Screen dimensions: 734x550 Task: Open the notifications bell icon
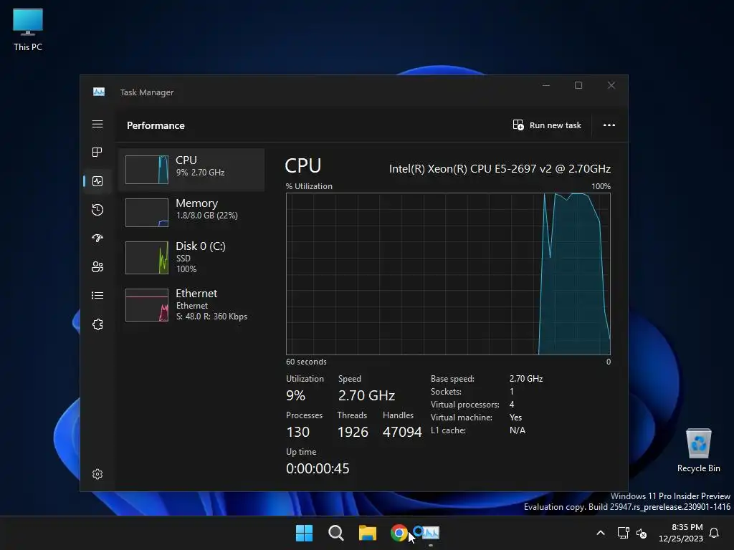tap(715, 533)
